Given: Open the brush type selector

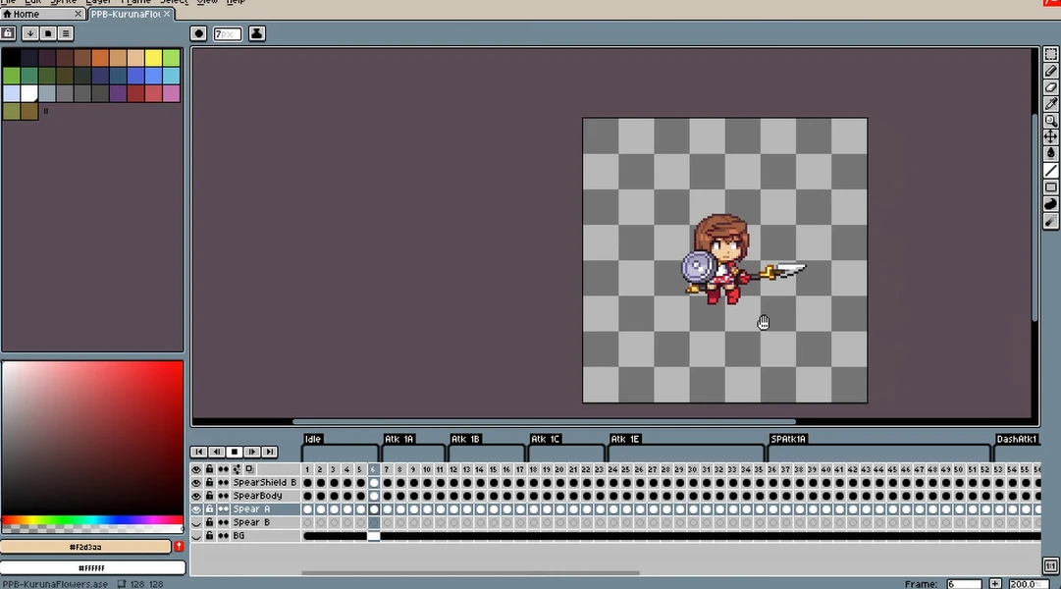Looking at the screenshot, I should (199, 33).
